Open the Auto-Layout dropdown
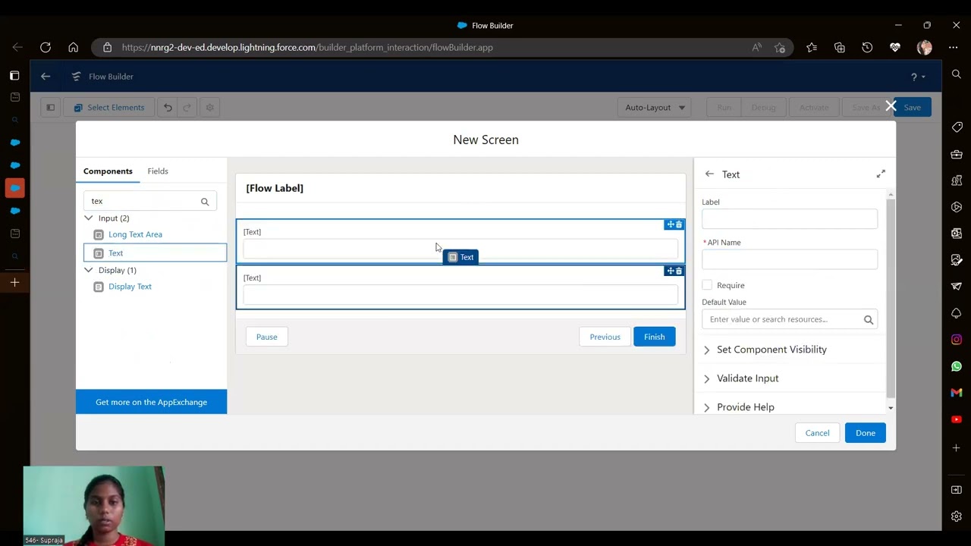 tap(655, 108)
